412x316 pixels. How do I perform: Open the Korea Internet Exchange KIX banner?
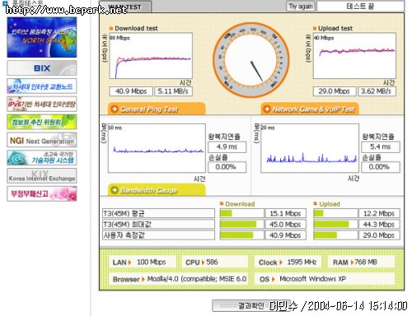pos(42,176)
